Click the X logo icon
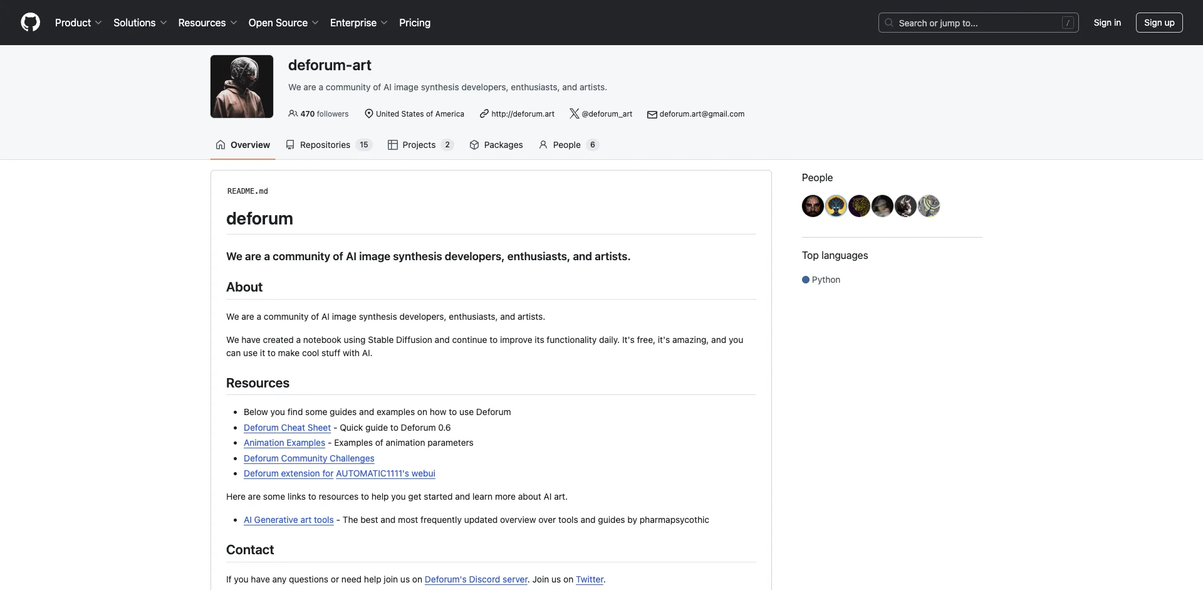The height and width of the screenshot is (590, 1203). pyautogui.click(x=574, y=113)
